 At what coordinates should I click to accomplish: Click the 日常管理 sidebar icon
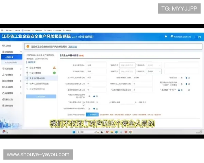point(3,81)
